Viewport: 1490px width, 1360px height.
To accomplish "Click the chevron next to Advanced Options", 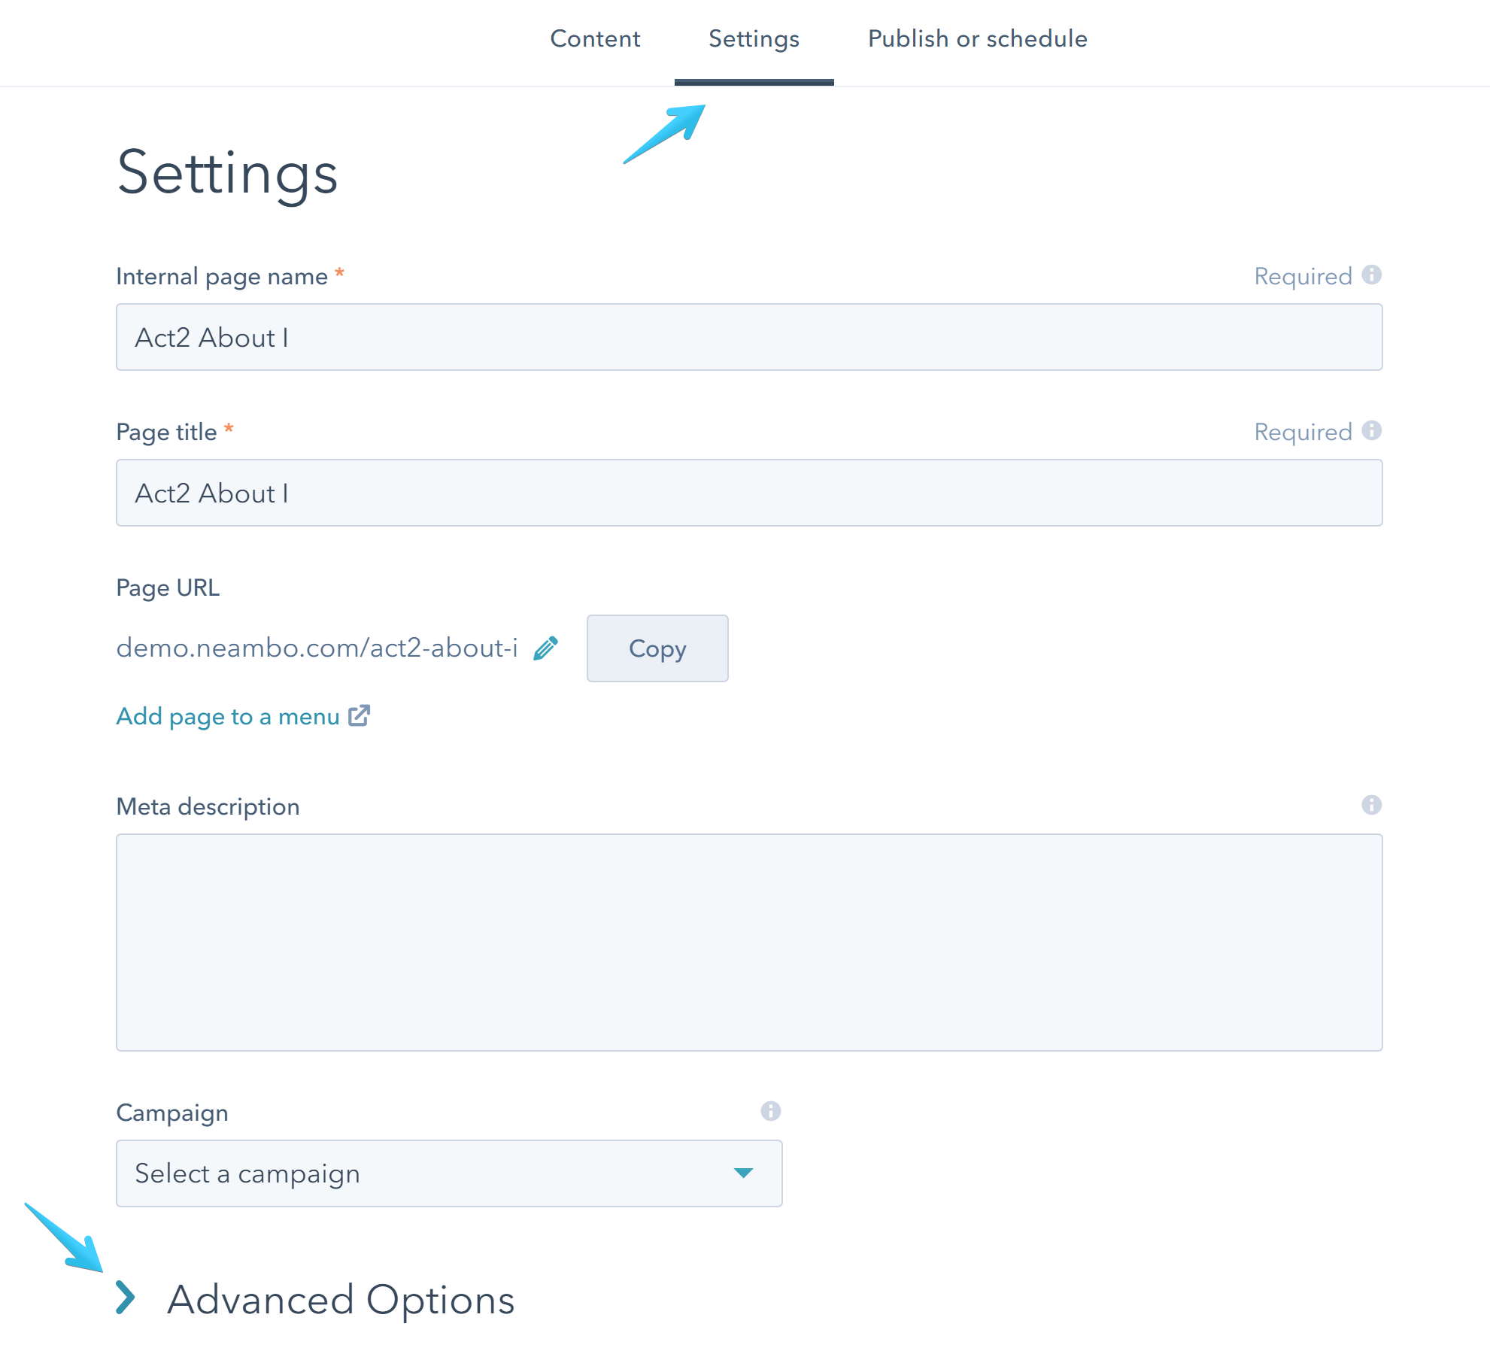I will pos(126,1299).
